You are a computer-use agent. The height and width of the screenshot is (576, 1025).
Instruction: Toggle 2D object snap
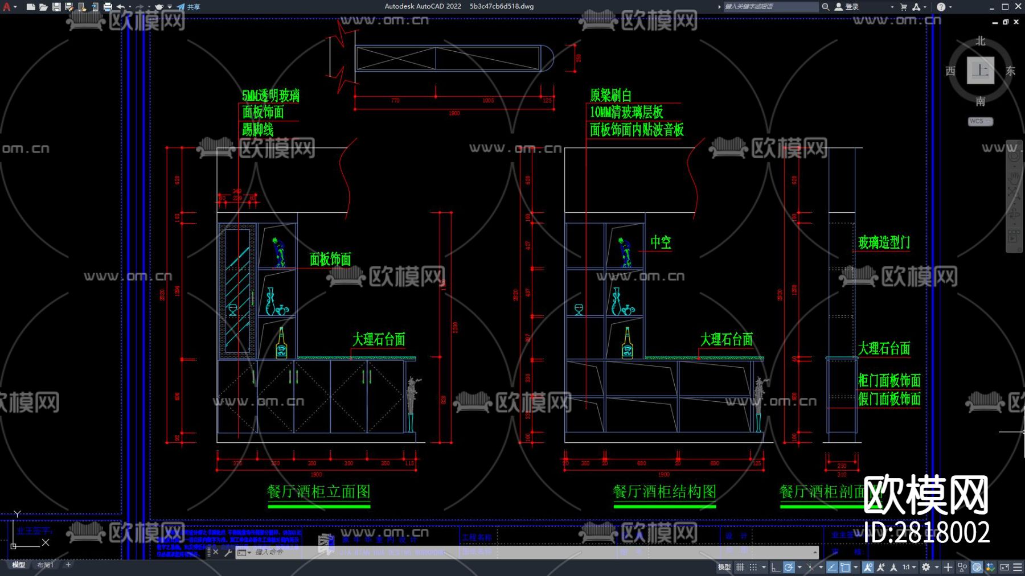(845, 567)
